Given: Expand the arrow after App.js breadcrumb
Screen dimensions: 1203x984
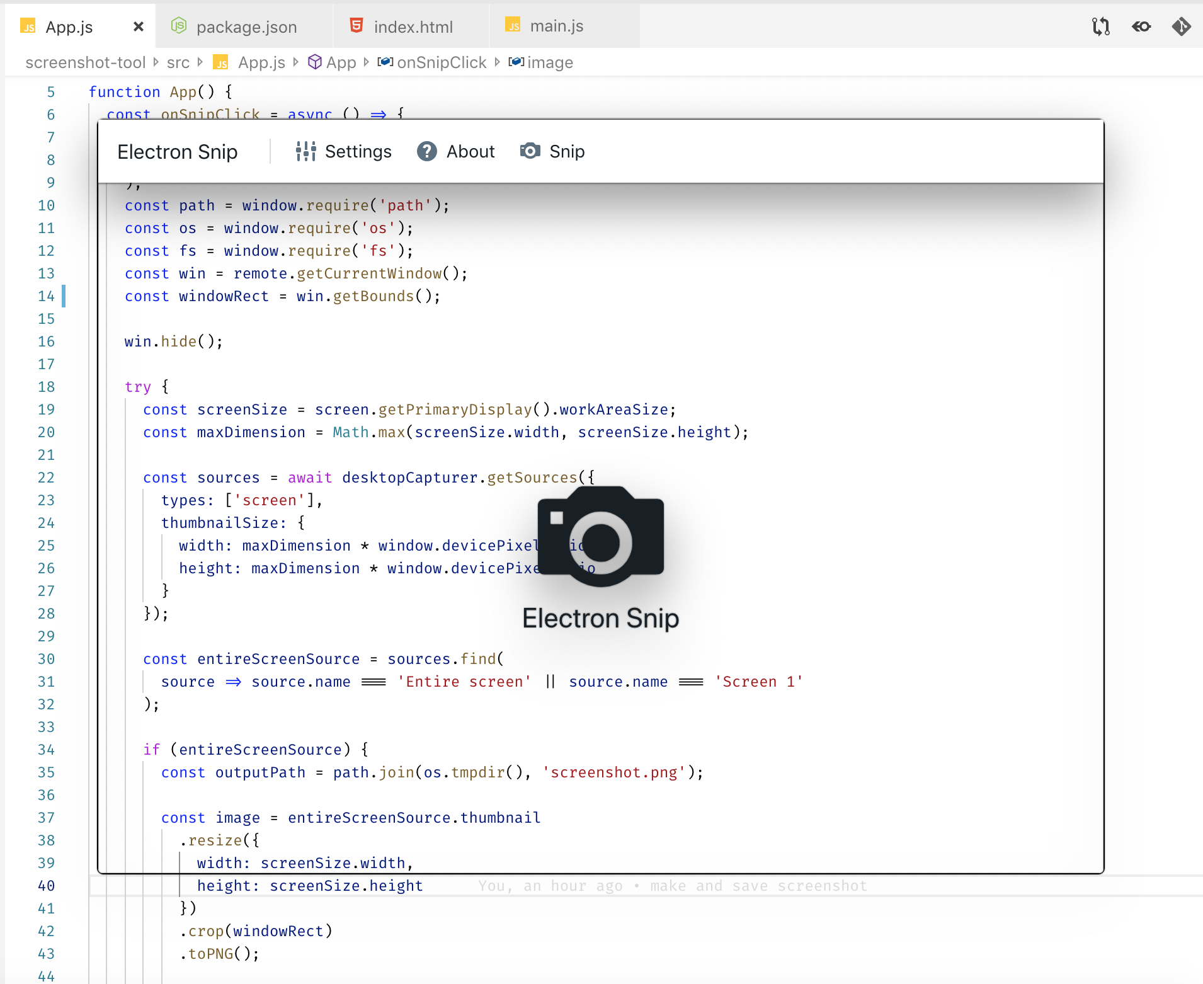Looking at the screenshot, I should (296, 62).
